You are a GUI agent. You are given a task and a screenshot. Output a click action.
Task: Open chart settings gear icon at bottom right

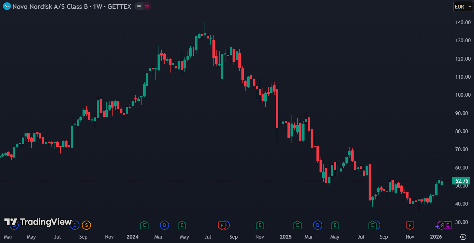463,237
